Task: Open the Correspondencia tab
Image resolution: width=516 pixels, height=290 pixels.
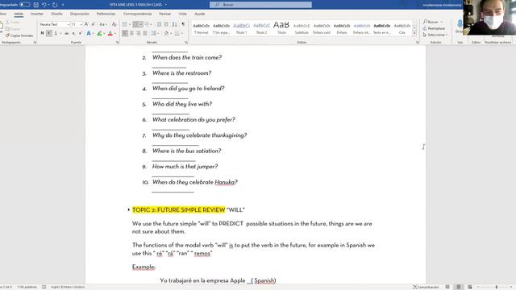Action: point(137,14)
